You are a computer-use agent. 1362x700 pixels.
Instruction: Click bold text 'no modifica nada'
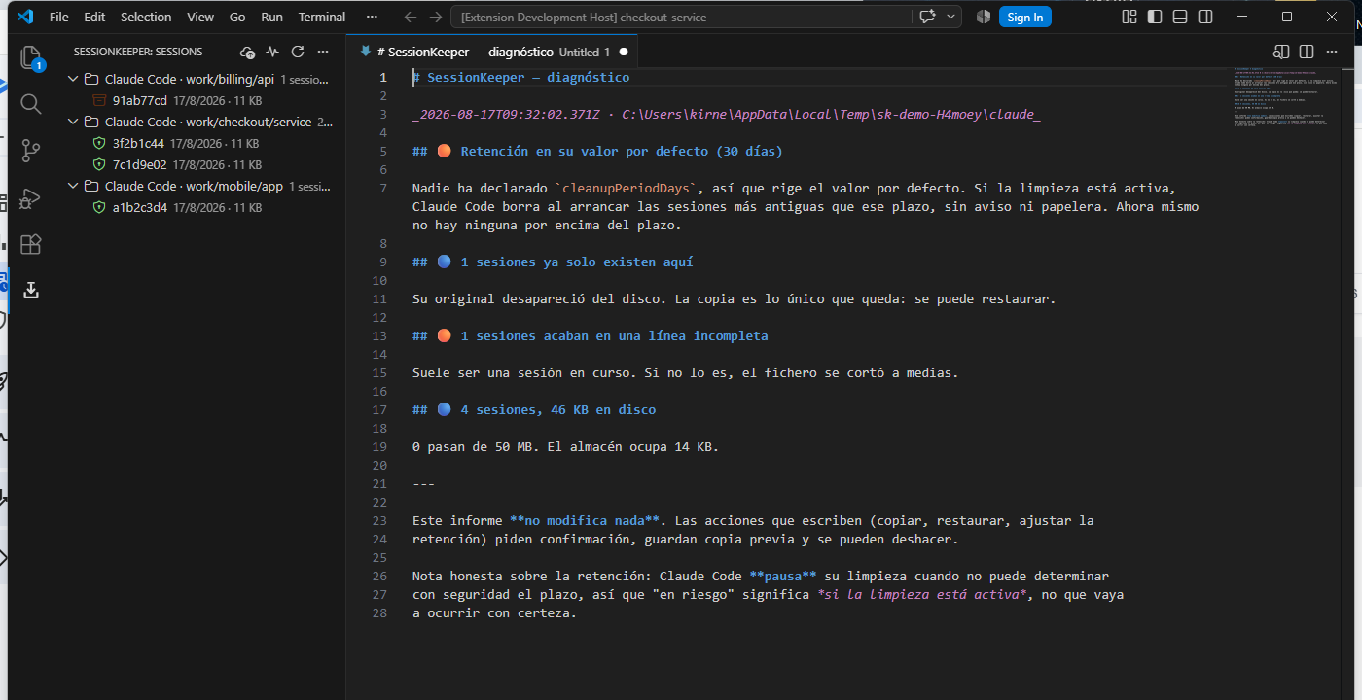(585, 521)
